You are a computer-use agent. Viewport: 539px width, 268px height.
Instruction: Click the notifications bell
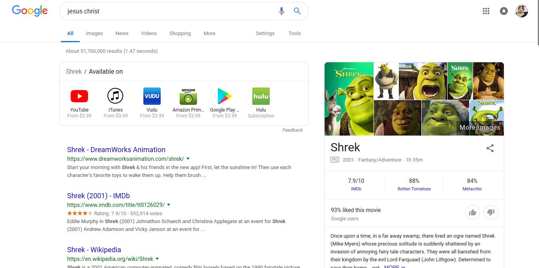coord(503,11)
